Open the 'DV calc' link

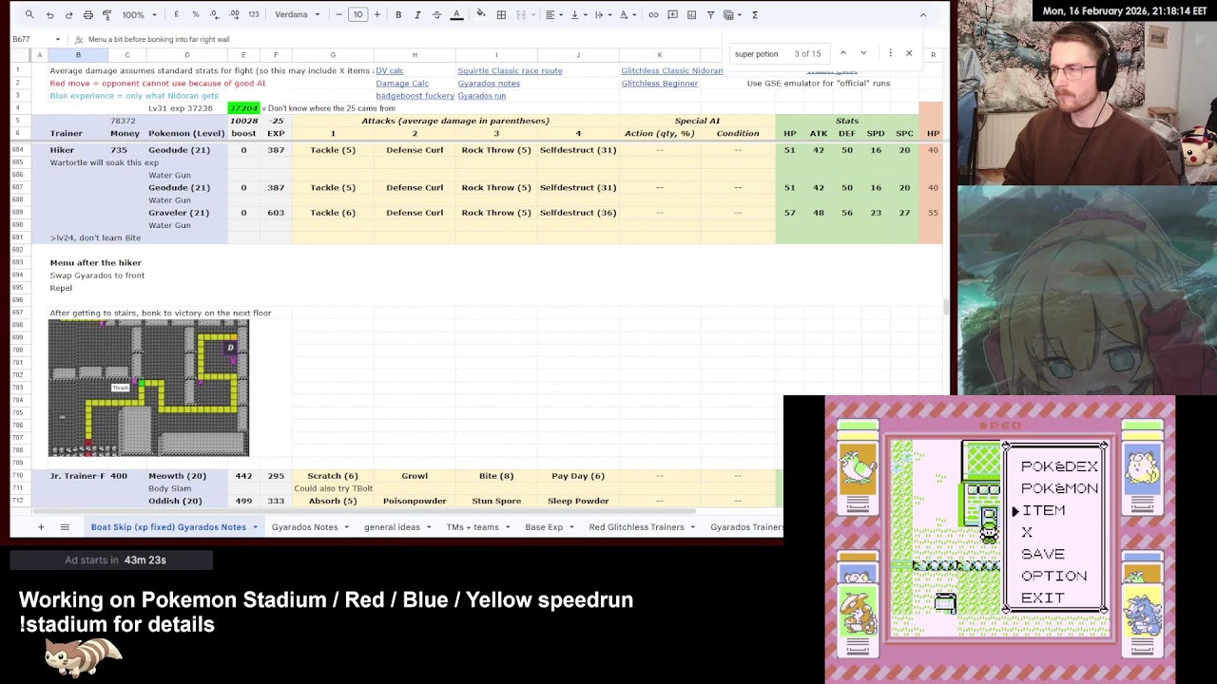pyautogui.click(x=390, y=70)
